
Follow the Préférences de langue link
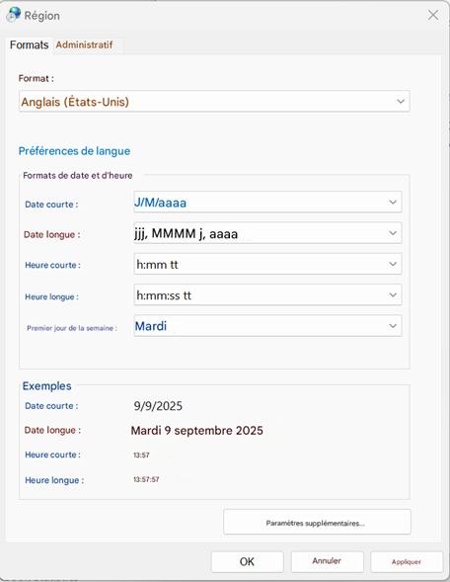(74, 151)
